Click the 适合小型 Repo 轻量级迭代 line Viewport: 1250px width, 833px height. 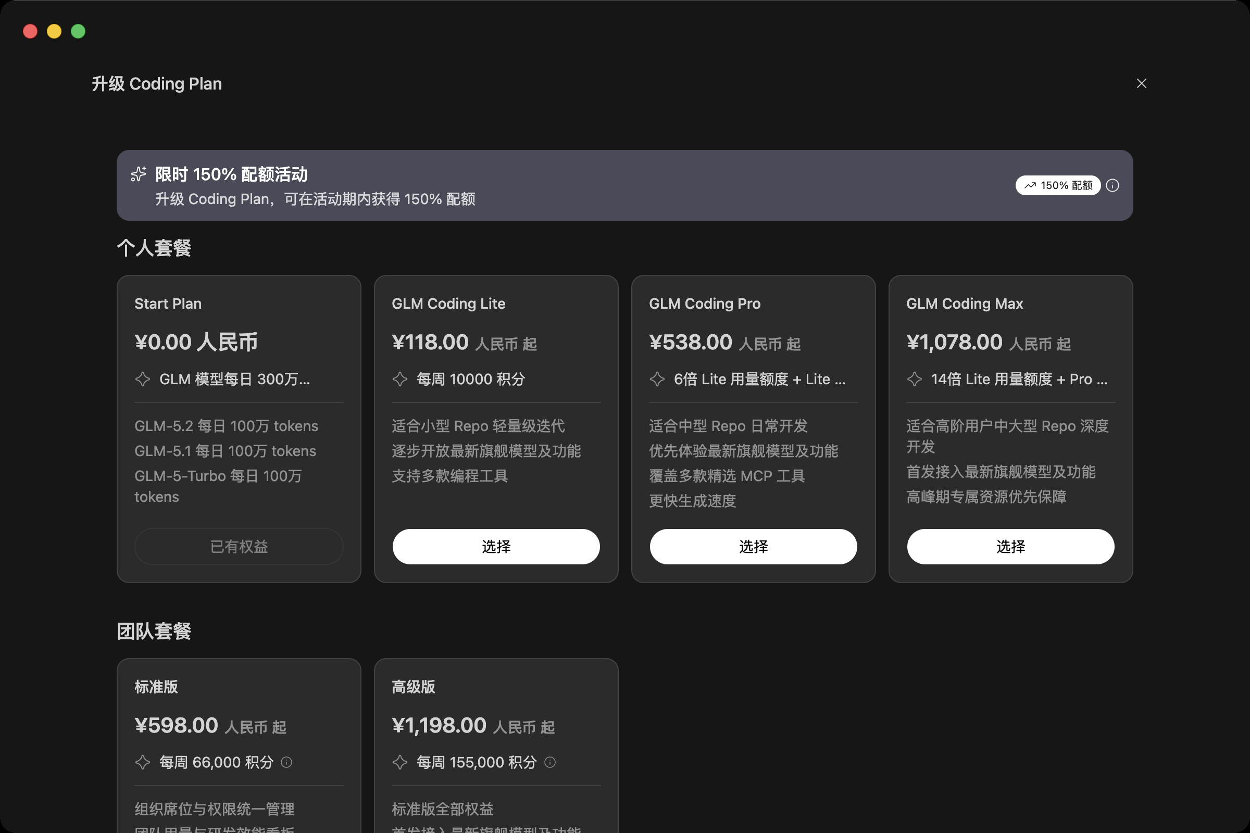tap(478, 426)
